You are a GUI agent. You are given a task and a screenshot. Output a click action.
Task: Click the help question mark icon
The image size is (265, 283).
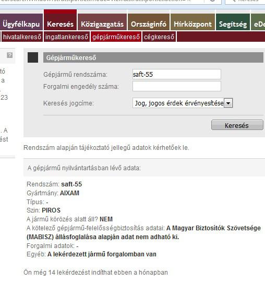[x=9, y=55]
